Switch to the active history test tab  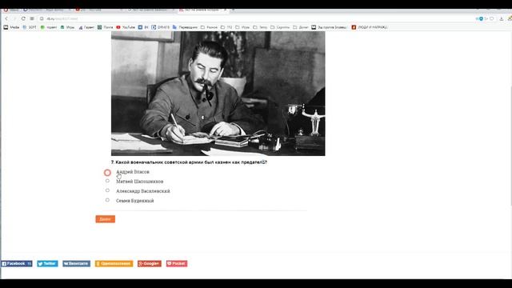[x=202, y=10]
